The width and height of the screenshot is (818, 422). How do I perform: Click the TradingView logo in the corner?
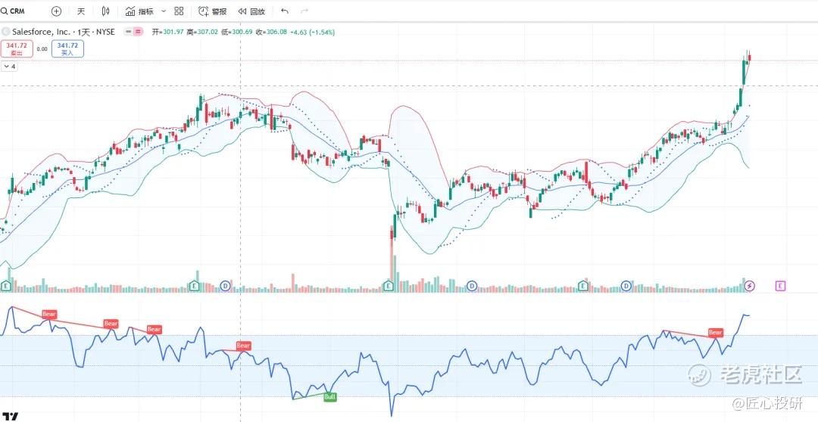(10, 416)
